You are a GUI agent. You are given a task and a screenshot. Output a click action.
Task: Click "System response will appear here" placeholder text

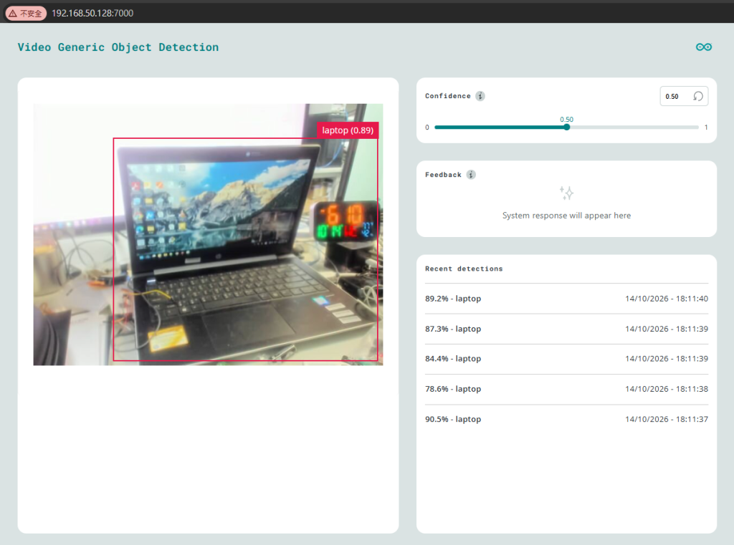566,215
